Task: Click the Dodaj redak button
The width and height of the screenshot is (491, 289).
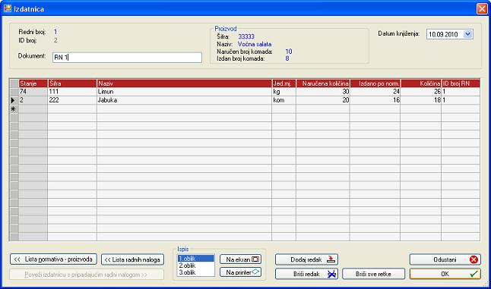Action: tap(306, 259)
